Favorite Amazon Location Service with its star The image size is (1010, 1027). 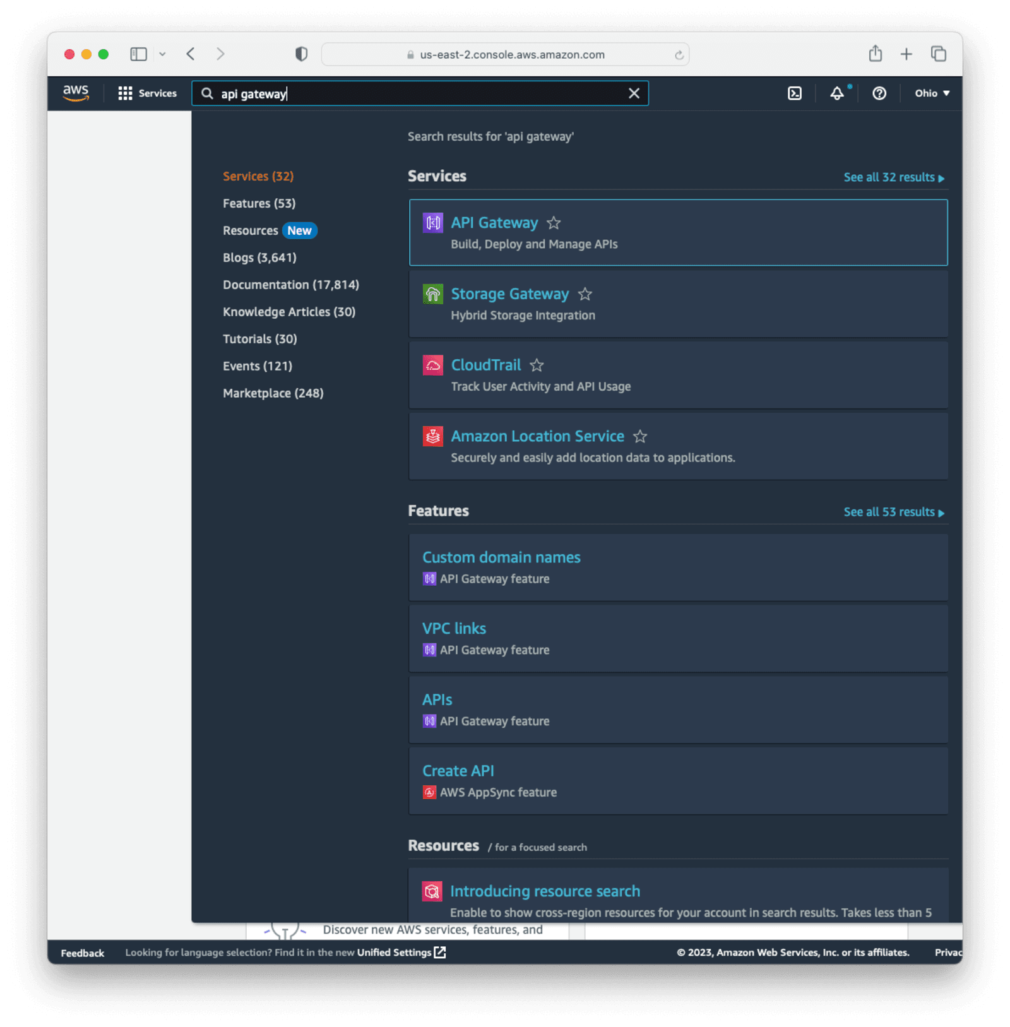(640, 437)
